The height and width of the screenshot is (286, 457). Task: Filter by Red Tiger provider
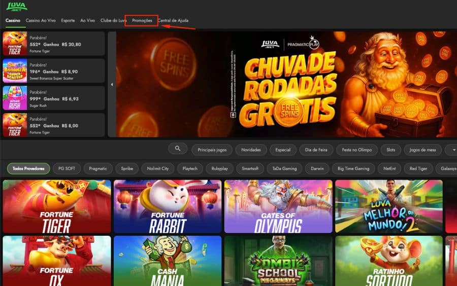tap(418, 168)
